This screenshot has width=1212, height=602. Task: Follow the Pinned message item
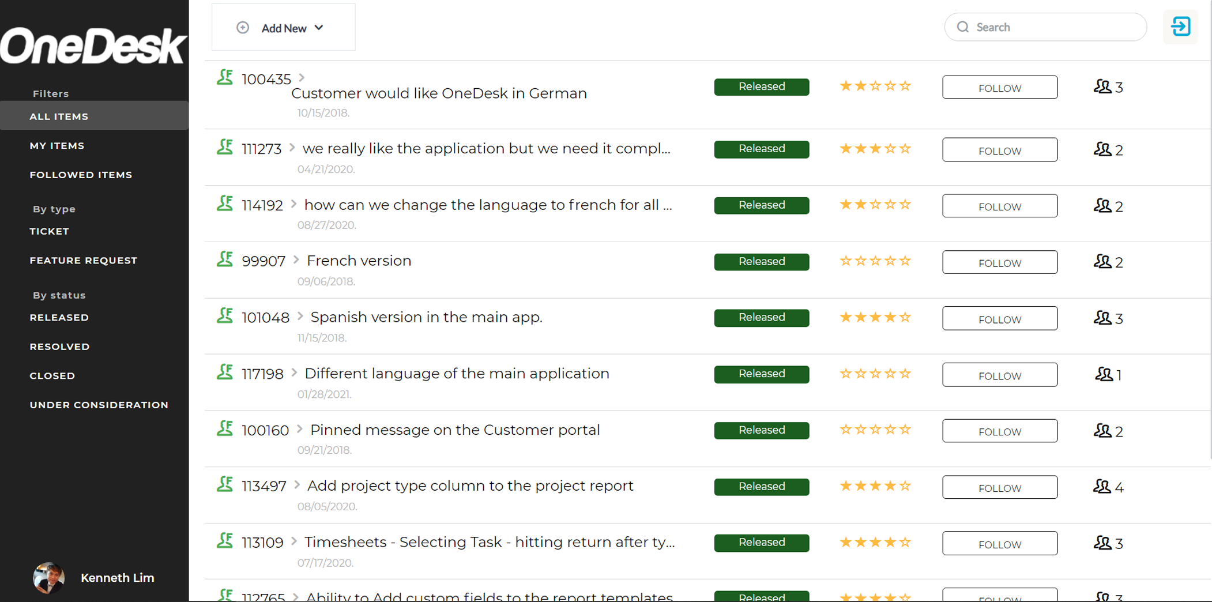click(x=1000, y=431)
